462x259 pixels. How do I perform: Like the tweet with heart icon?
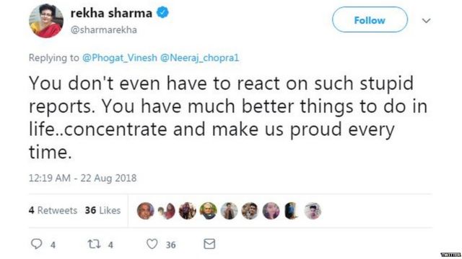(152, 244)
